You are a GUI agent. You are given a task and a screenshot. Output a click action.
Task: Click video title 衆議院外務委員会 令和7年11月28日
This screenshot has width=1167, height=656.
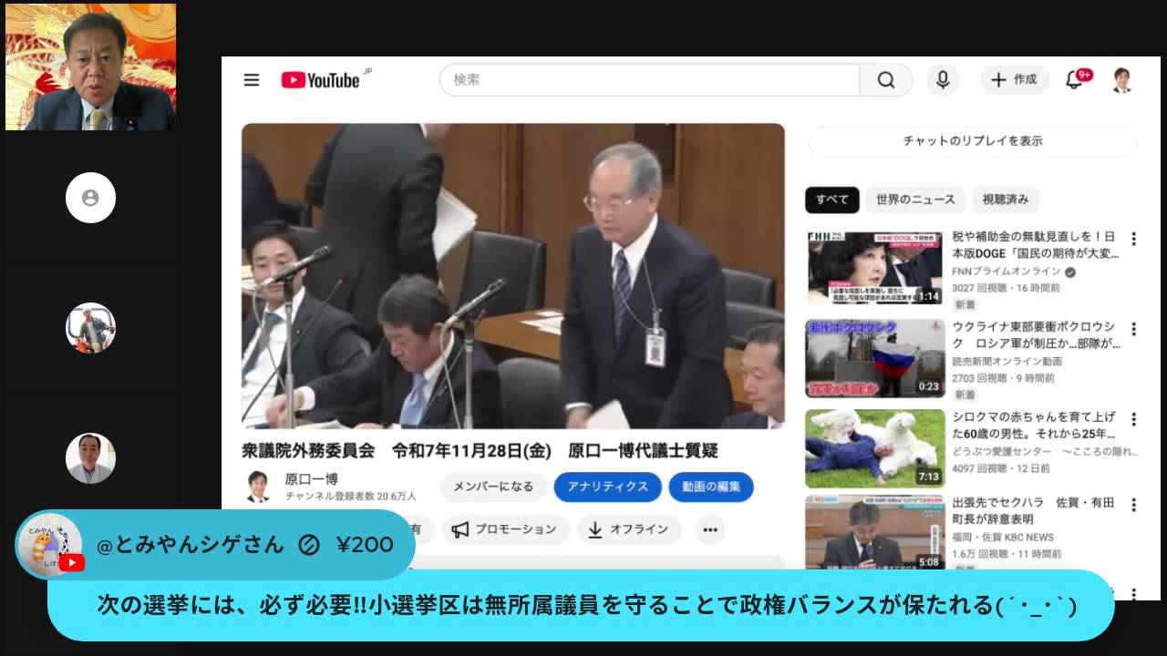coord(480,450)
